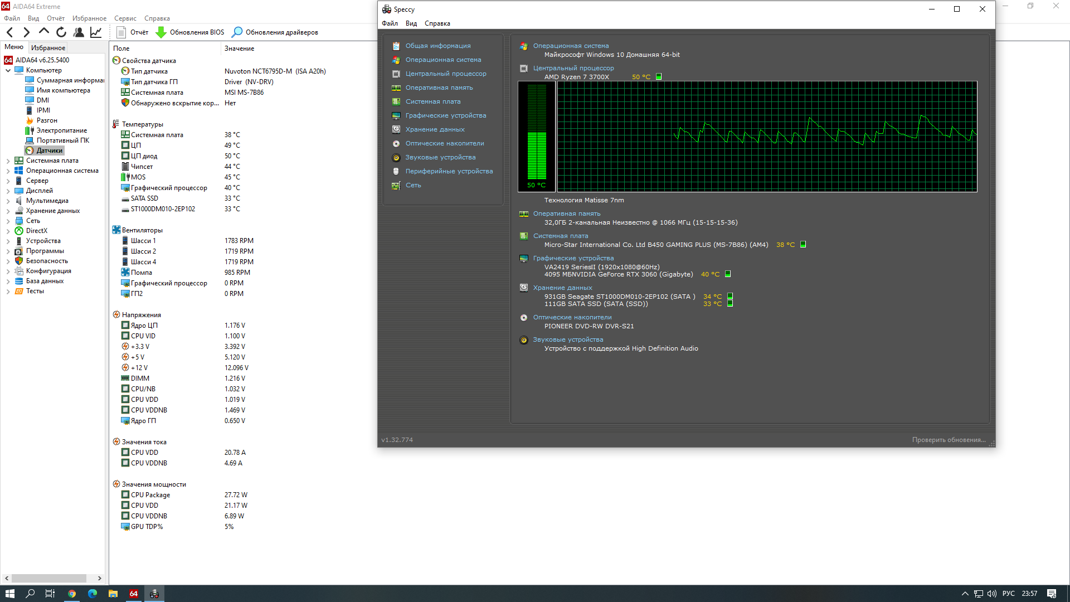Select Электропитание in AIDA64 tree
1070x602 pixels.
pyautogui.click(x=56, y=130)
